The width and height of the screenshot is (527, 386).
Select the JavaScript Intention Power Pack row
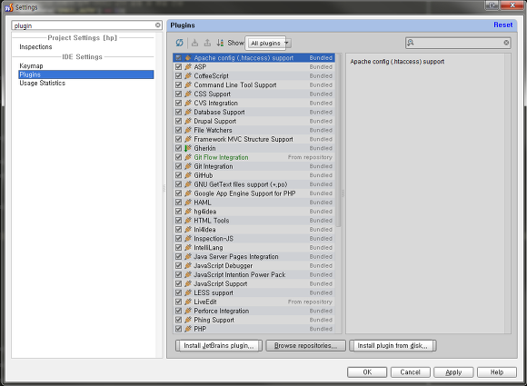254,275
